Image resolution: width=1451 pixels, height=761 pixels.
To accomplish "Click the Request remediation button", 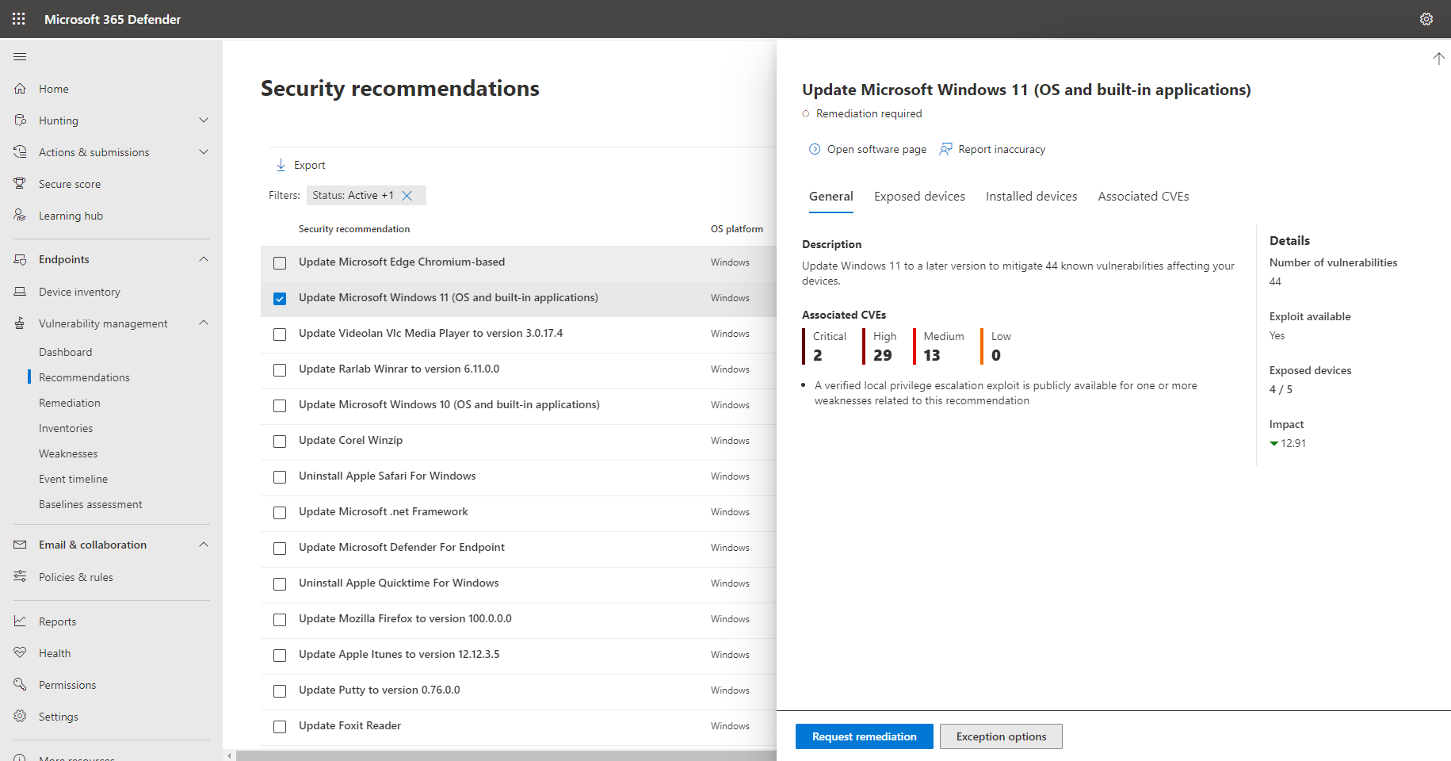I will coord(865,736).
